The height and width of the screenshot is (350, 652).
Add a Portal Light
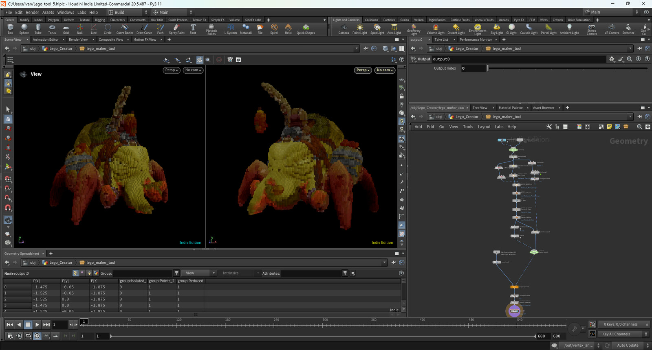548,29
